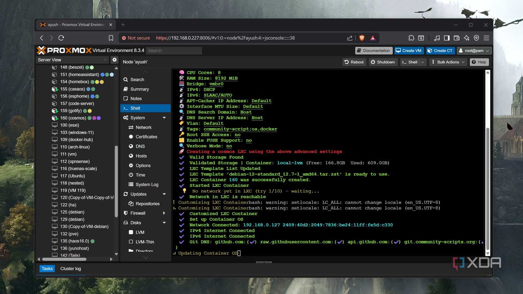Screen dimensions: 523x294
Task: Open the DNS menu item
Action: [x=145, y=146]
